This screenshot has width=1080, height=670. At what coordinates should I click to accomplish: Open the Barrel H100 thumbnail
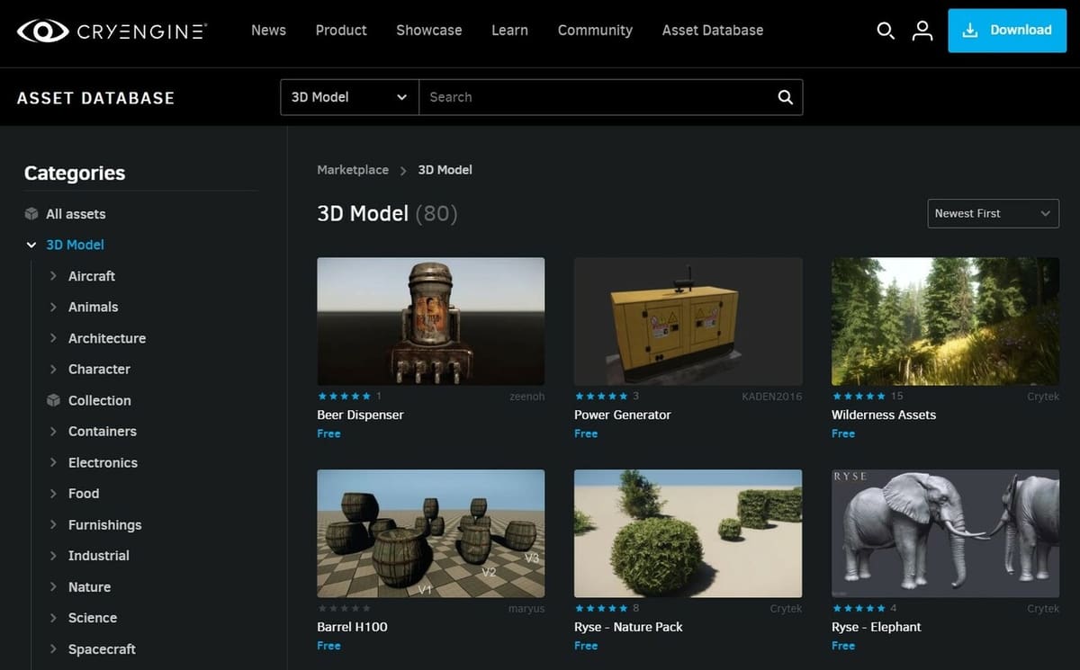click(431, 534)
